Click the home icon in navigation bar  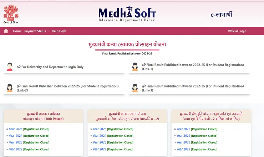click(6, 31)
